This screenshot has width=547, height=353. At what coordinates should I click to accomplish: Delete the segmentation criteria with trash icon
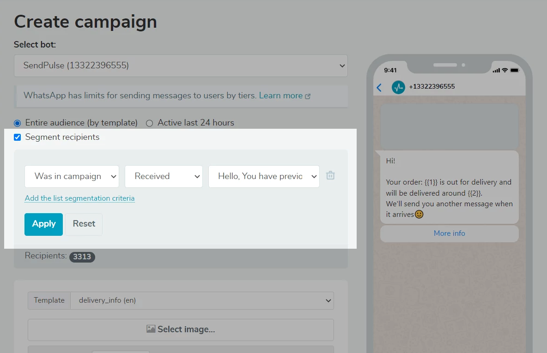[x=330, y=175]
